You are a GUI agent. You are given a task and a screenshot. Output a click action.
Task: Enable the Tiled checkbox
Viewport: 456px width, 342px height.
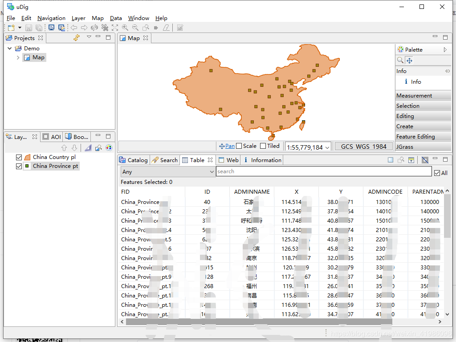263,146
